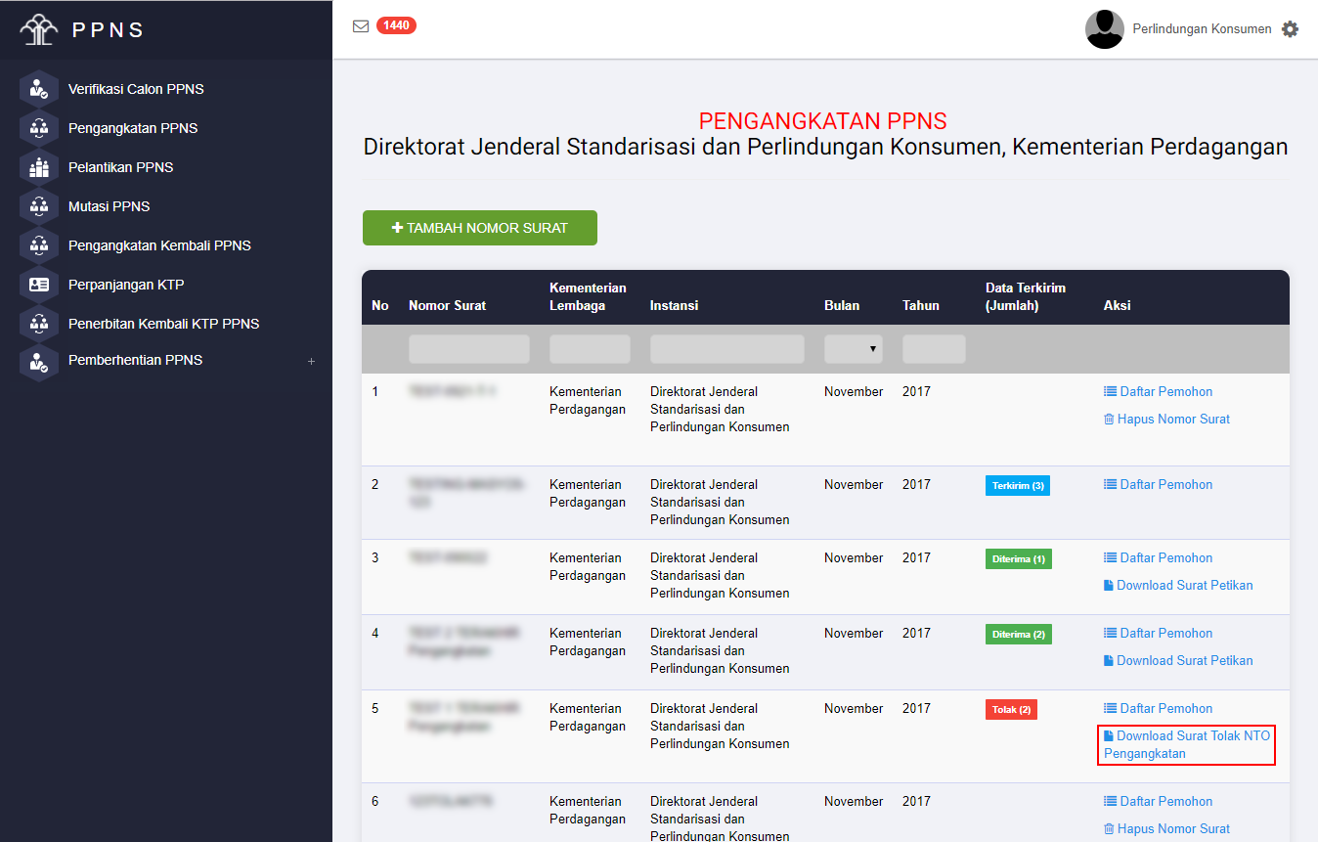Screen dimensions: 1318x842
Task: Open Pengangkatan Kembali PPNS menu item
Action: (x=159, y=245)
